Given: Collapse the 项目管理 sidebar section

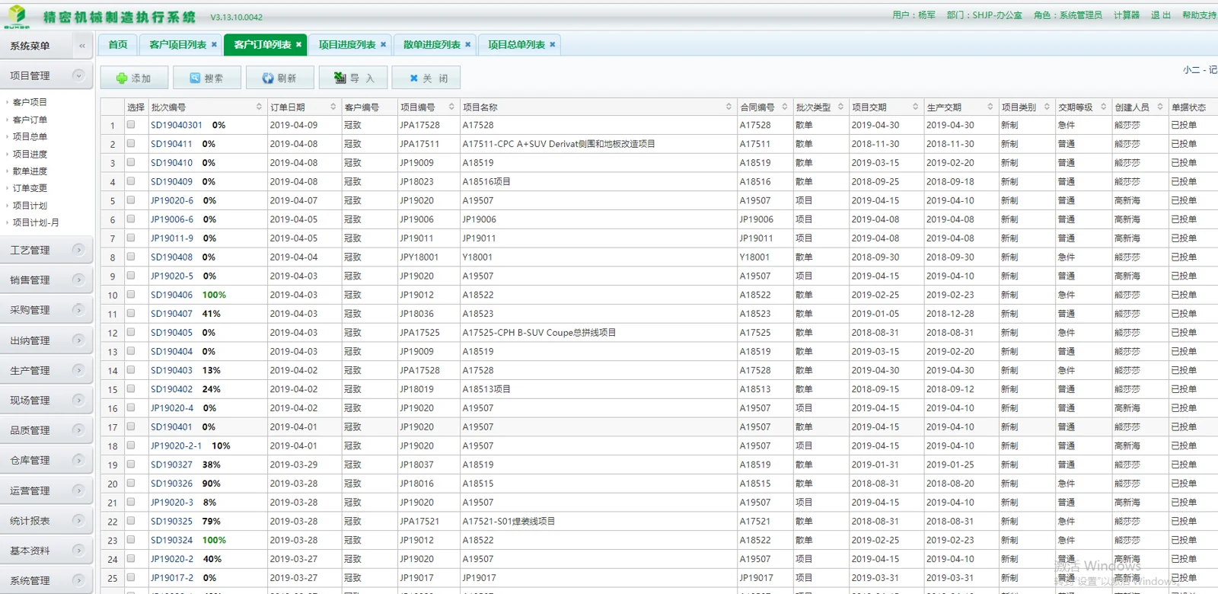Looking at the screenshot, I should 78,75.
